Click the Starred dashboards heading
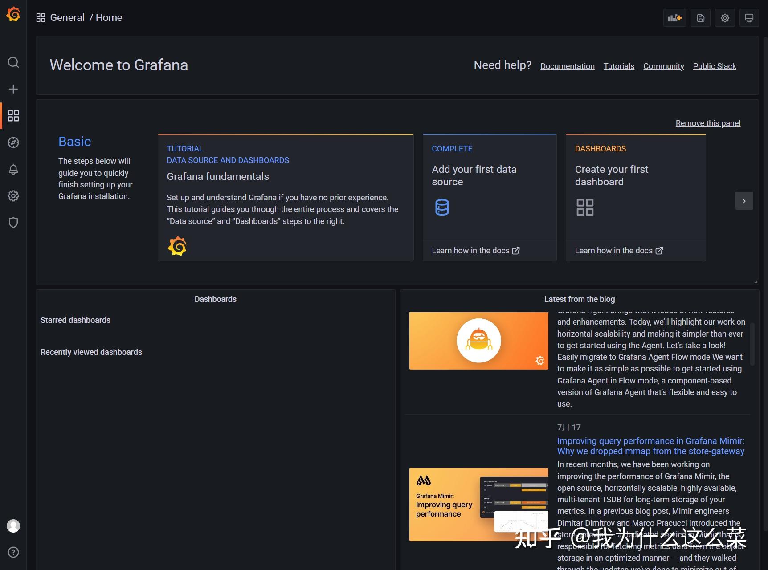Viewport: 768px width, 570px height. pyautogui.click(x=75, y=320)
